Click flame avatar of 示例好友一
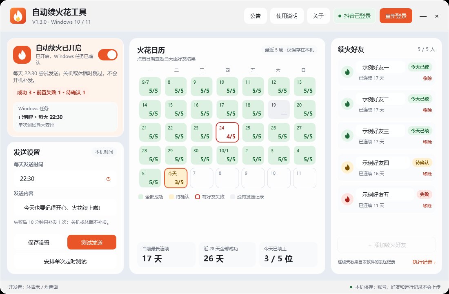The height and width of the screenshot is (294, 449). click(347, 71)
